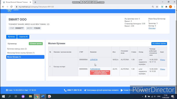Screen dimensions: 177x99
Task: Click company СТИР badge 999888777
Action: click(x=17, y=28)
